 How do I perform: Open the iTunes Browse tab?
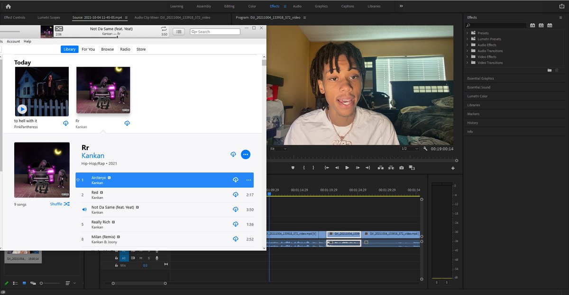108,49
